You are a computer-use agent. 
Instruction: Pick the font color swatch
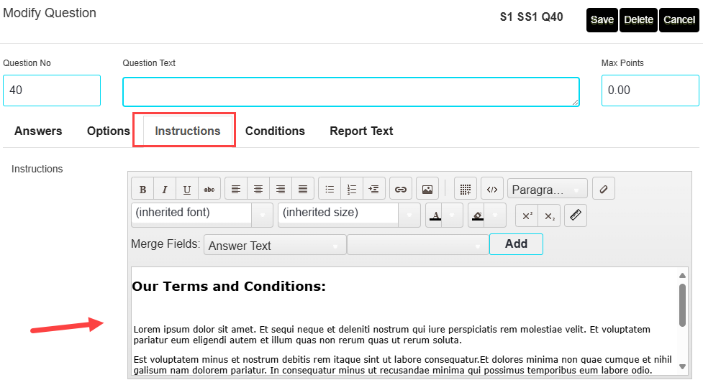tap(435, 215)
